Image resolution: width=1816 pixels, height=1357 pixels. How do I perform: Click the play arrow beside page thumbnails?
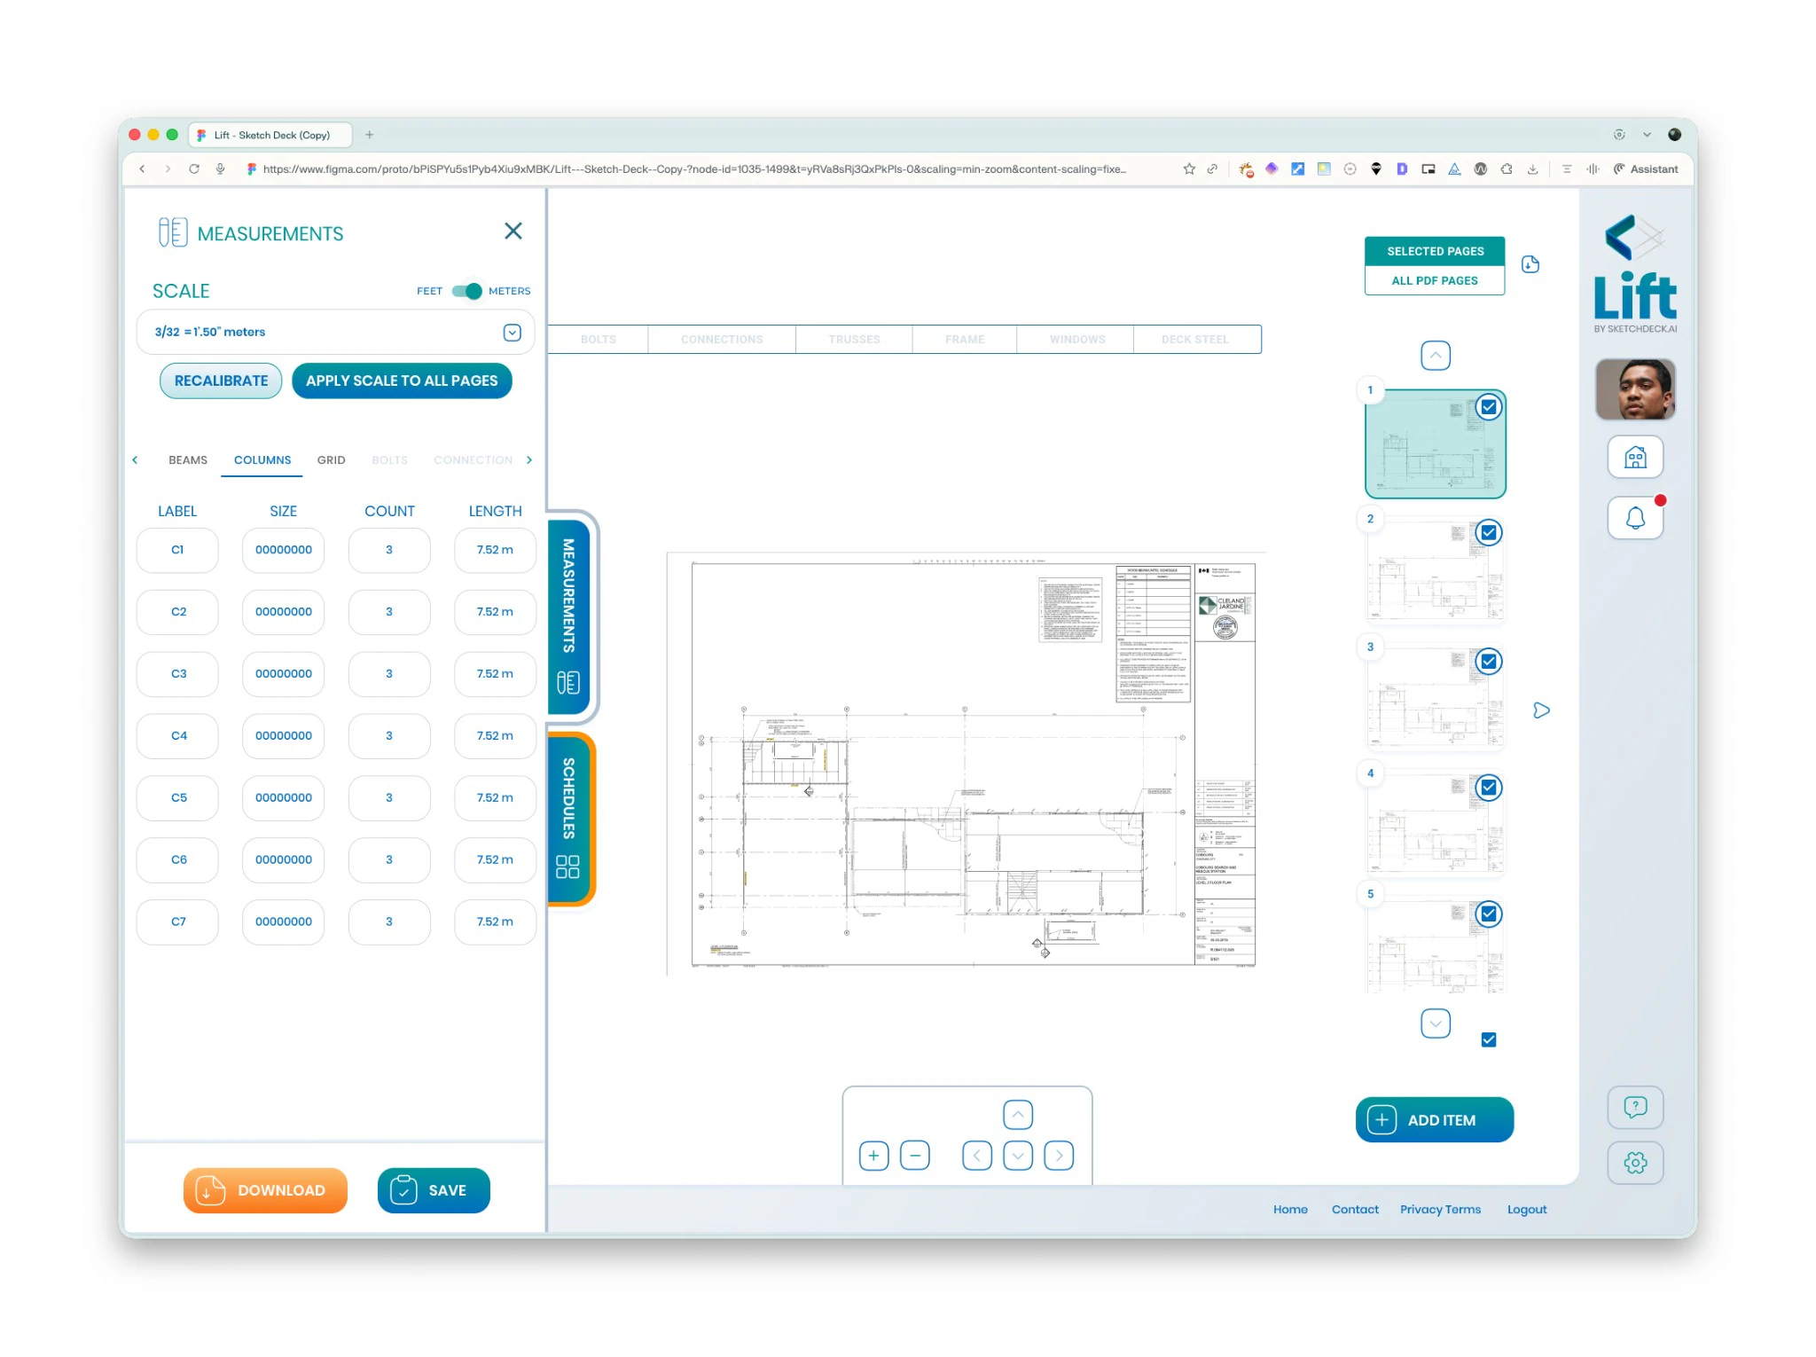point(1541,710)
